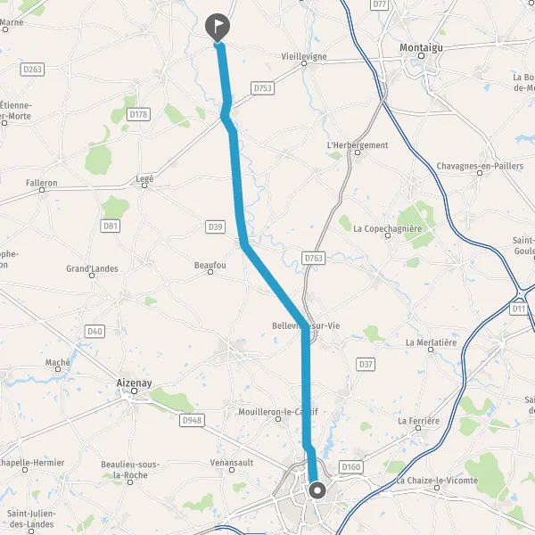Click the D263 road shield
Screen dimensions: 535x535
tap(32, 70)
